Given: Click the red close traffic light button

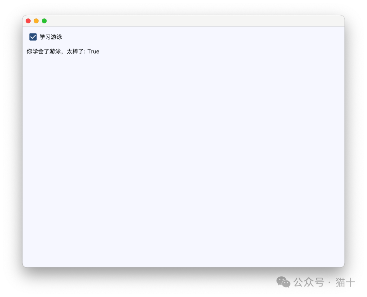Looking at the screenshot, I should click(x=28, y=21).
